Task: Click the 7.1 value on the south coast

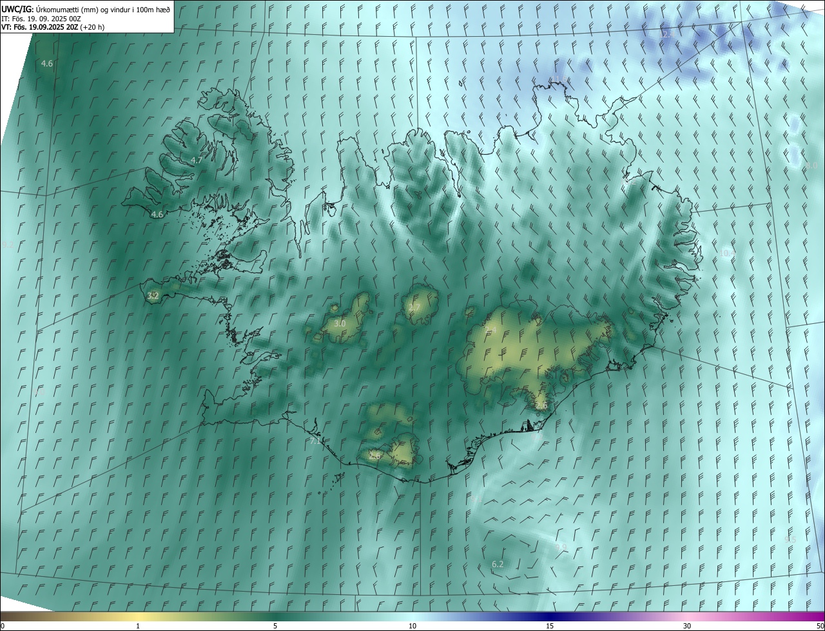Action: tap(315, 441)
